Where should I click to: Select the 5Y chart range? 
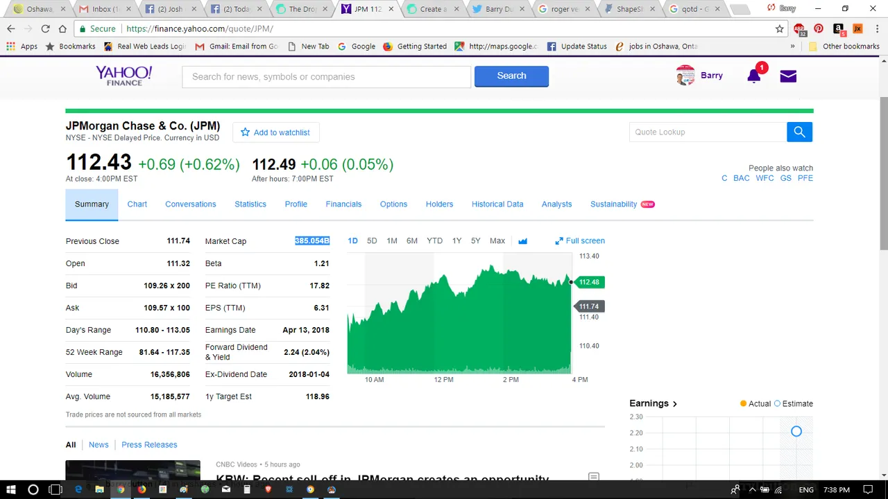475,241
